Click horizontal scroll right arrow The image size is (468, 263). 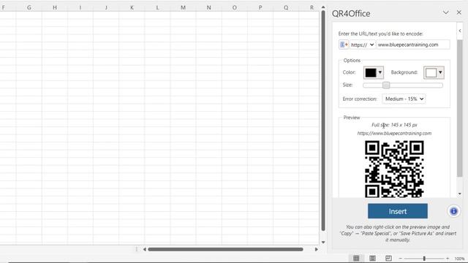tap(317, 249)
